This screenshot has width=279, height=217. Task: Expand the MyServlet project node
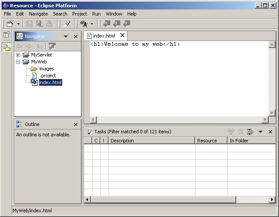18,55
